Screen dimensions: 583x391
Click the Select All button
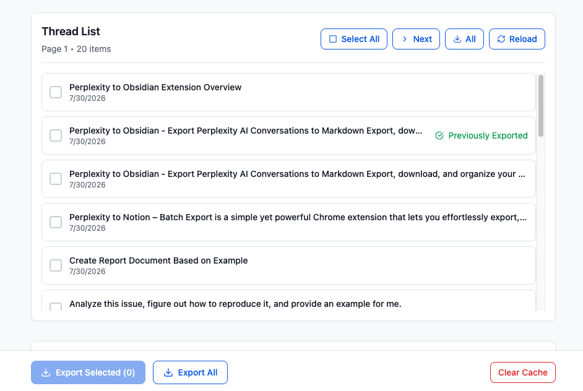click(353, 39)
